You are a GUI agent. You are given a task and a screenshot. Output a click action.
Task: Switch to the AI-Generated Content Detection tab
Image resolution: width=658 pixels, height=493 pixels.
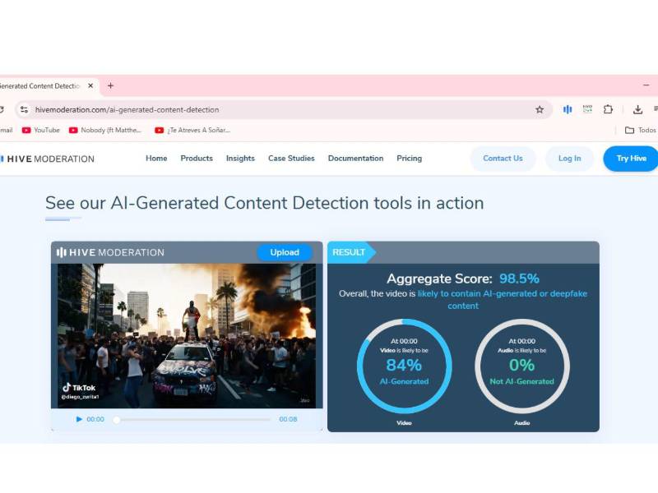(41, 85)
